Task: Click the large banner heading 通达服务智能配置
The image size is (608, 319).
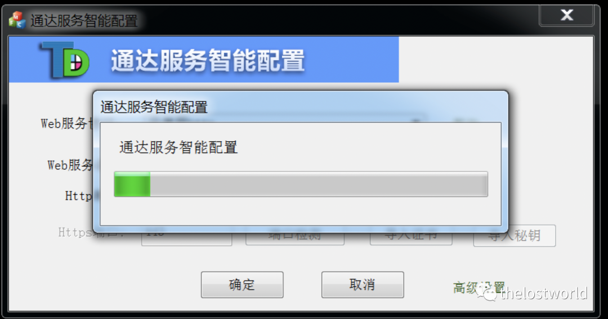Action: tap(208, 60)
